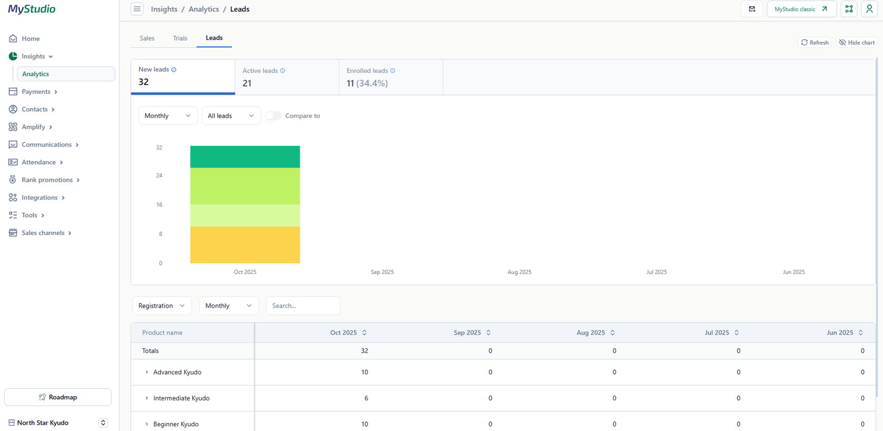Sort by the Oct 2025 column icon
883x431 pixels.
click(x=364, y=332)
